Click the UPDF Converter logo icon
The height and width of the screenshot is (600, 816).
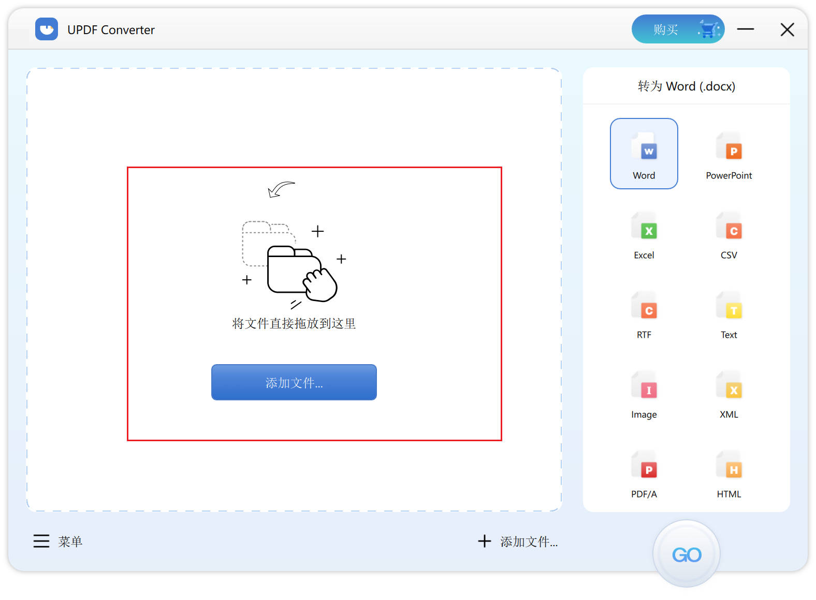47,29
